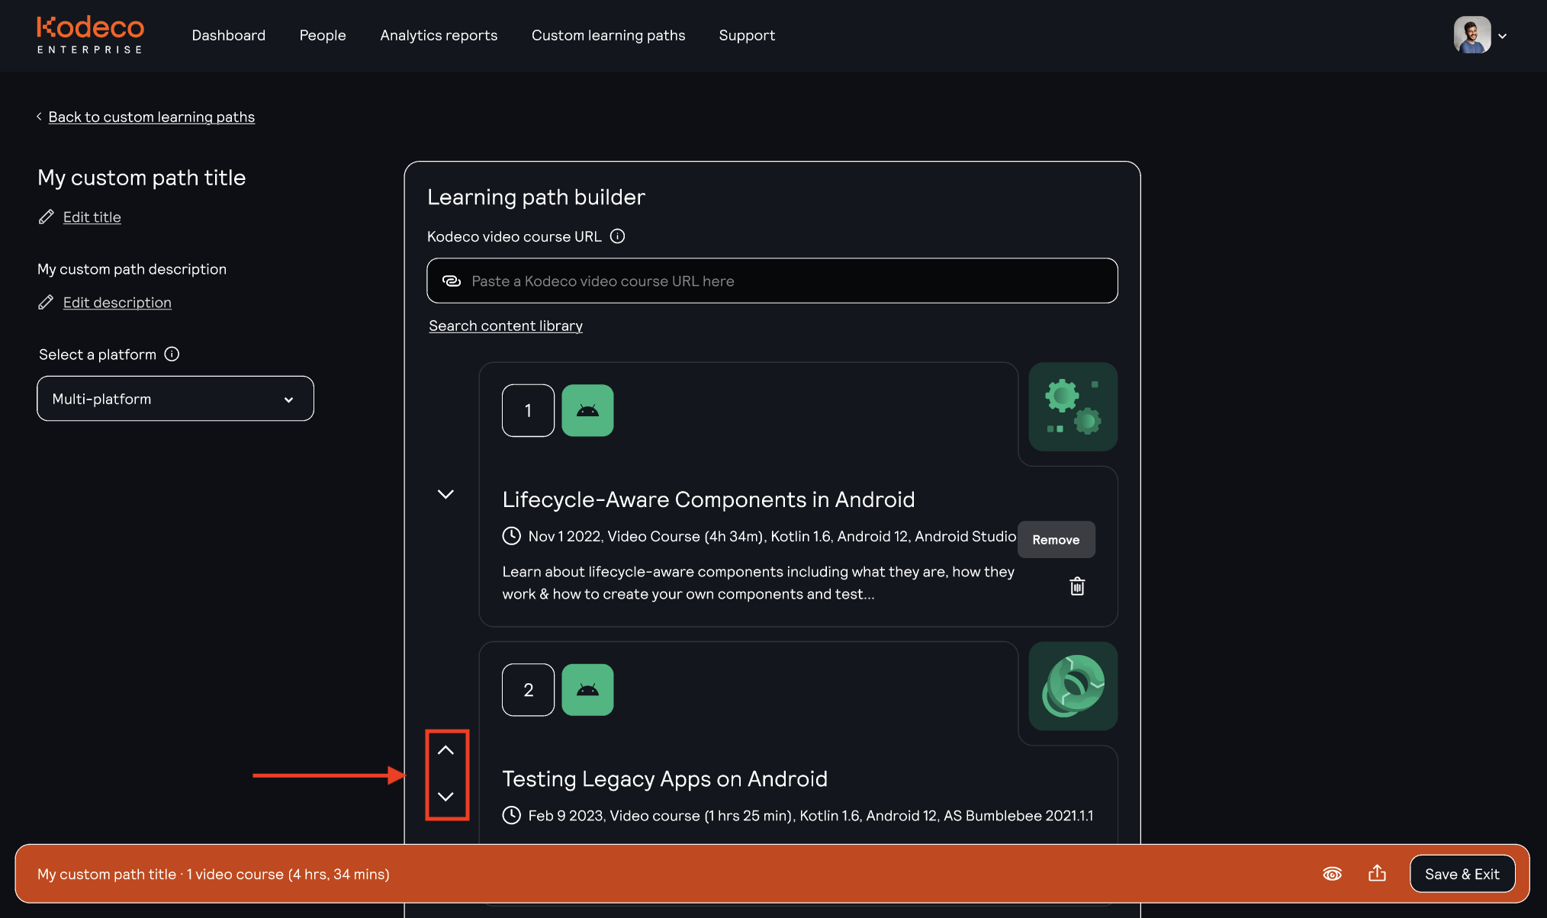Click pencil icon beside Edit description
Image resolution: width=1547 pixels, height=918 pixels.
click(47, 303)
